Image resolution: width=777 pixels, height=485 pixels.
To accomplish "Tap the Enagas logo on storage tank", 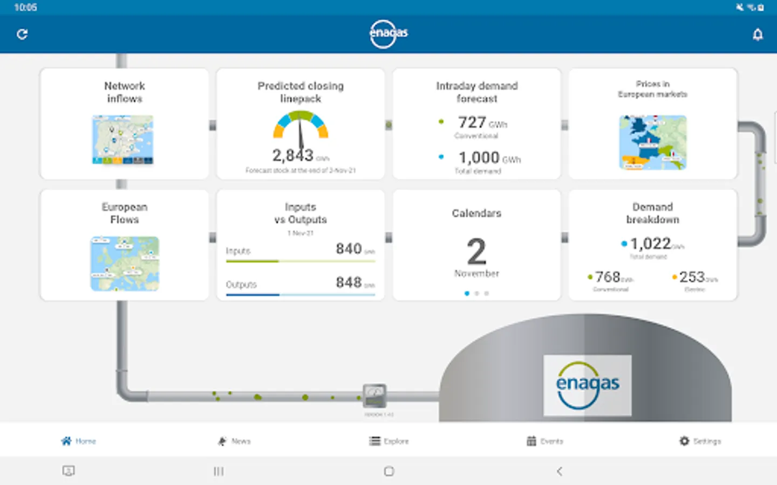I will [588, 385].
